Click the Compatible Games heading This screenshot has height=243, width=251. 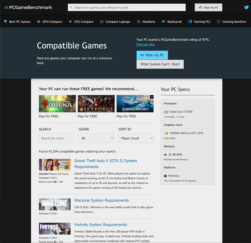[72, 46]
